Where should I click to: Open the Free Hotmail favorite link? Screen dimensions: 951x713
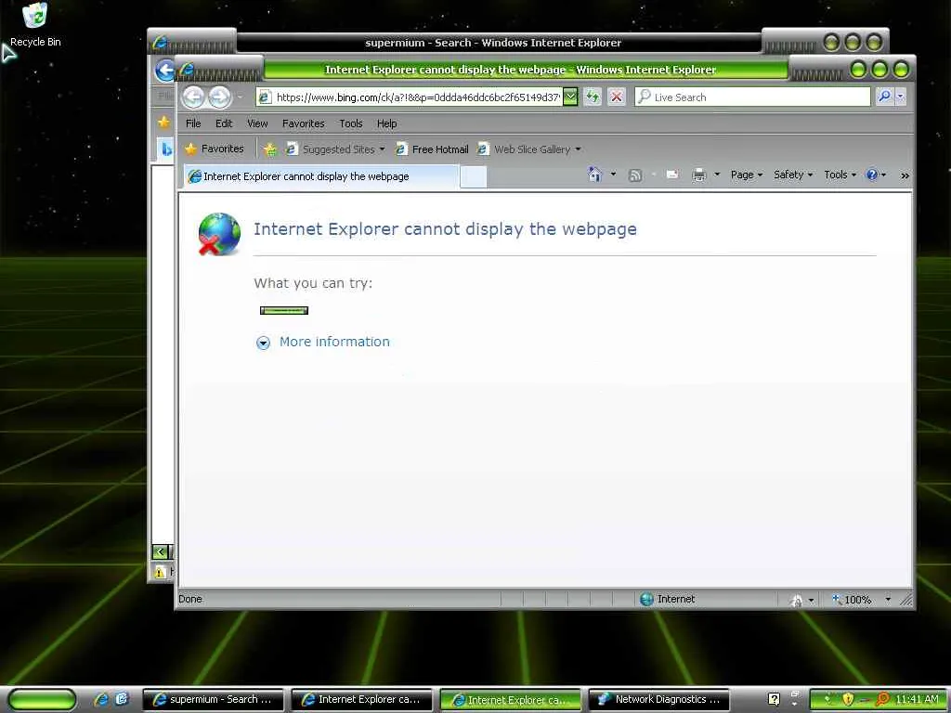(432, 149)
